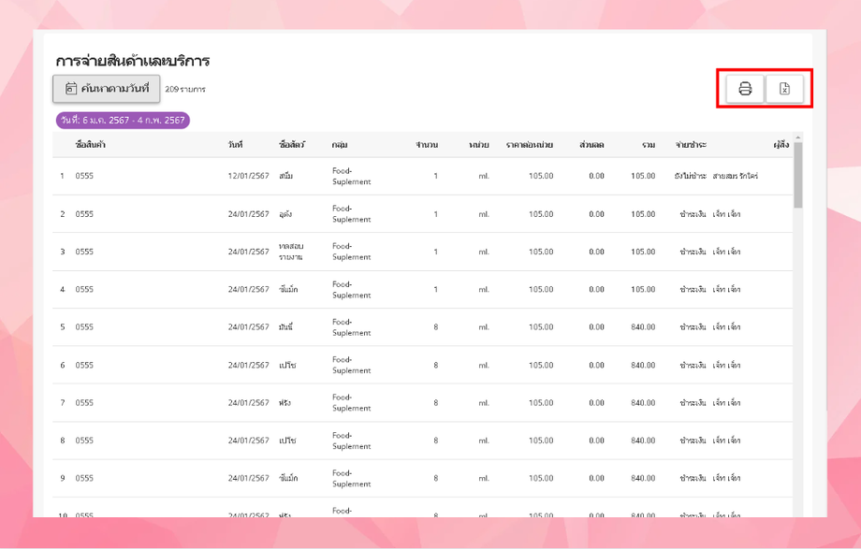This screenshot has height=549, width=861.
Task: Export the list with Excel icon
Action: pyautogui.click(x=784, y=89)
